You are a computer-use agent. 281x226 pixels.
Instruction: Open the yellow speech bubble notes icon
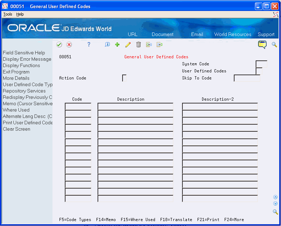tap(262, 44)
